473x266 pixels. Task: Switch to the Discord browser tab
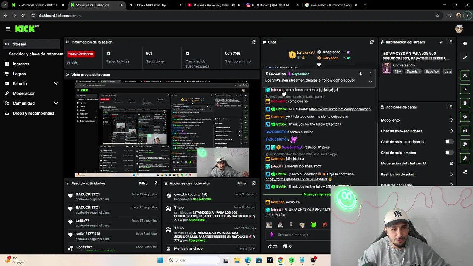272,5
